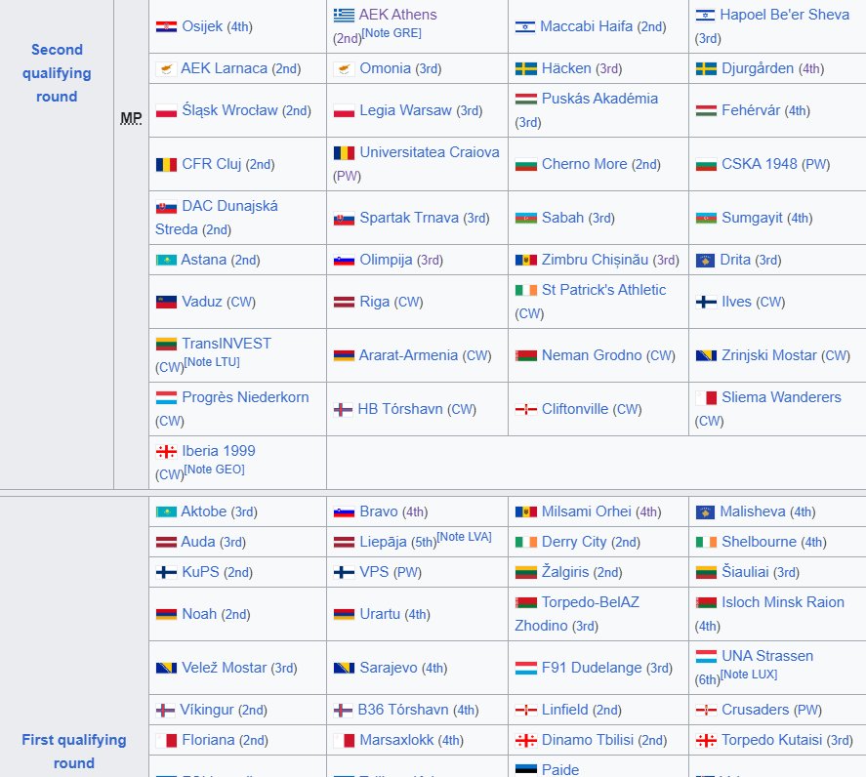The image size is (866, 777).
Task: Open the F91 Dudelange club link
Action: [592, 668]
